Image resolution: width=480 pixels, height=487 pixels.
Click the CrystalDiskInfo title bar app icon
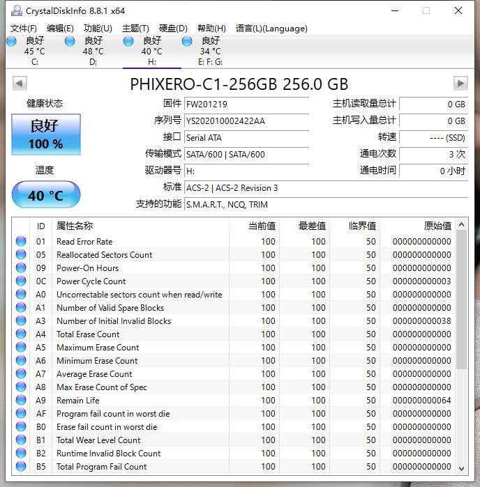17,11
